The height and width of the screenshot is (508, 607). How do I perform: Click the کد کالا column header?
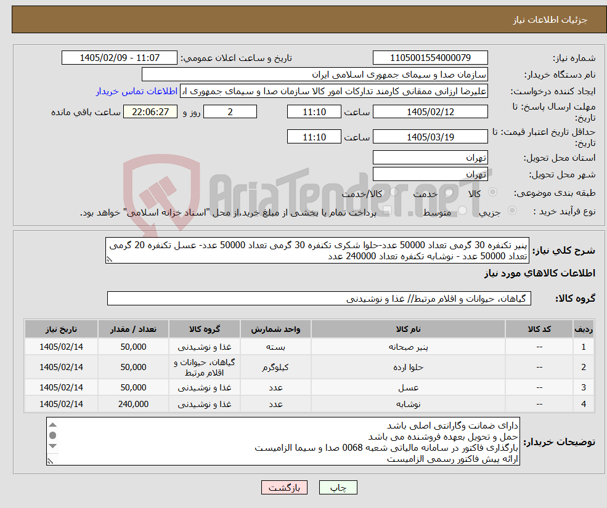click(x=539, y=329)
